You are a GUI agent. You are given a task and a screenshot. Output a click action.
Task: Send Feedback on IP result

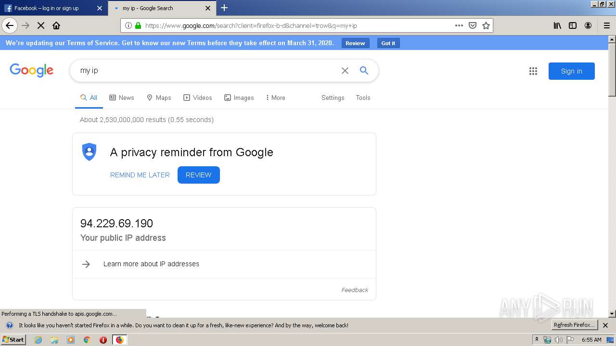(x=355, y=290)
